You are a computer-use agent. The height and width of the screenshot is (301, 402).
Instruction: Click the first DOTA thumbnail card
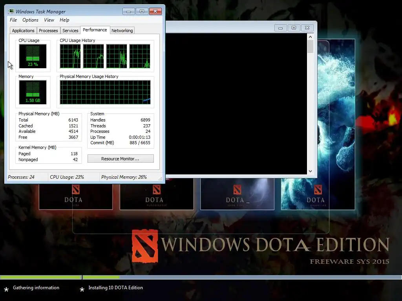pos(76,197)
